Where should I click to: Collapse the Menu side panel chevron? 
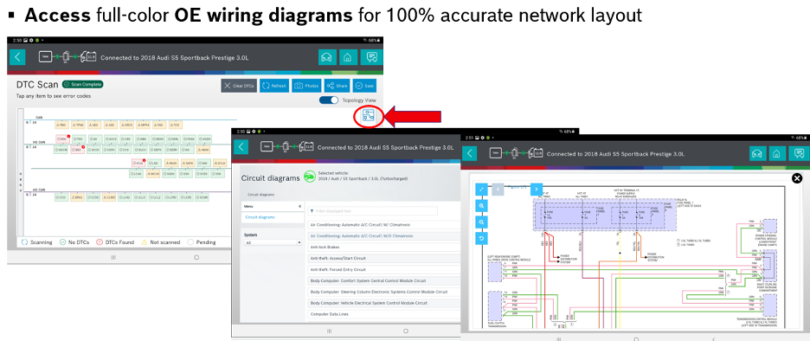(x=299, y=206)
